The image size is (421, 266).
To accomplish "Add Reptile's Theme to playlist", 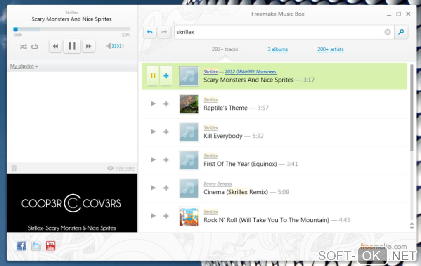I will pyautogui.click(x=166, y=104).
